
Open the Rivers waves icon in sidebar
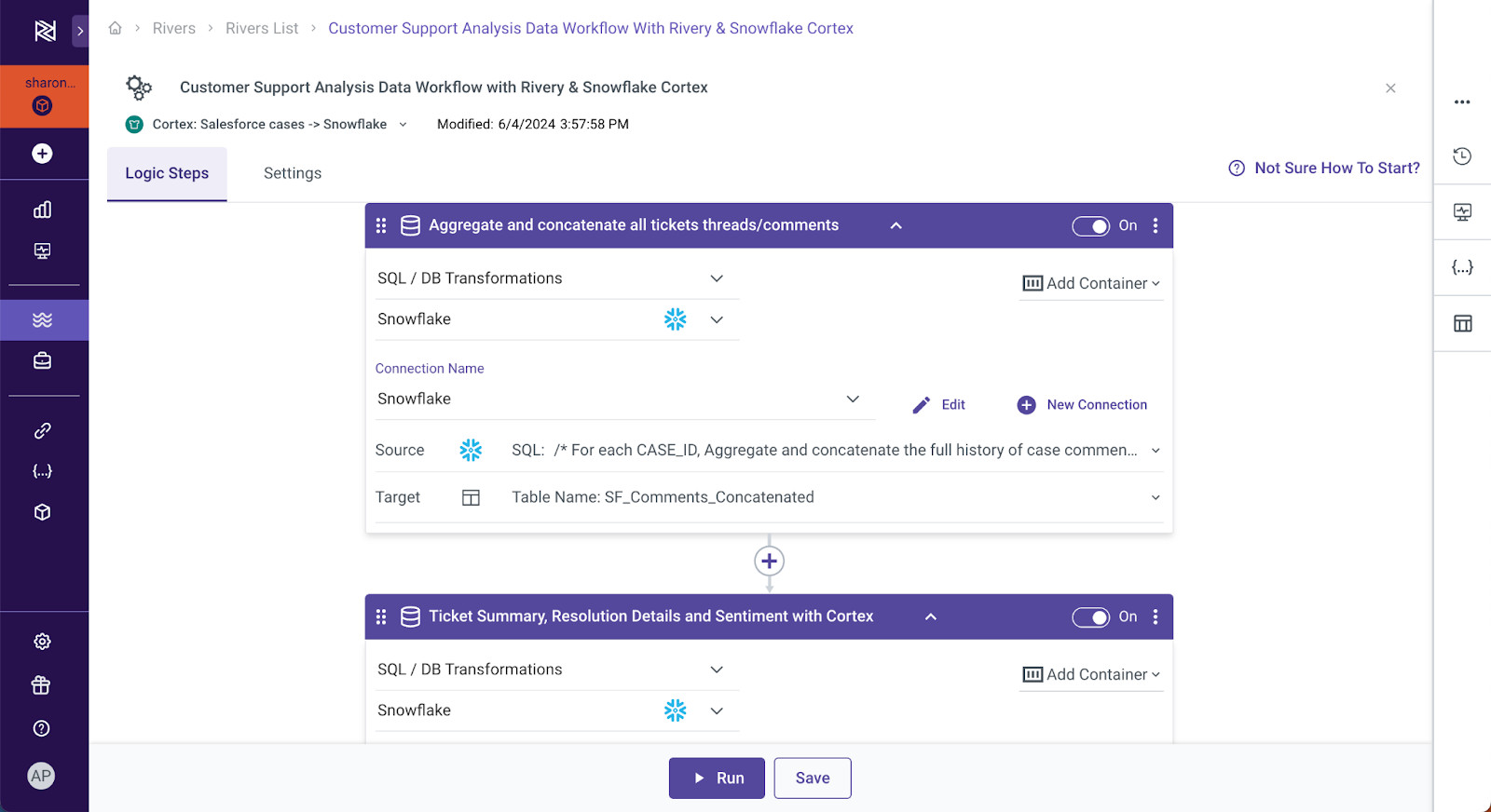coord(42,320)
